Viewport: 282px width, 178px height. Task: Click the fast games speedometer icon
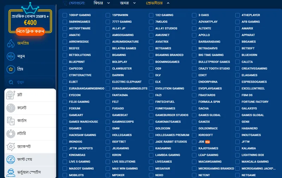pos(11,160)
